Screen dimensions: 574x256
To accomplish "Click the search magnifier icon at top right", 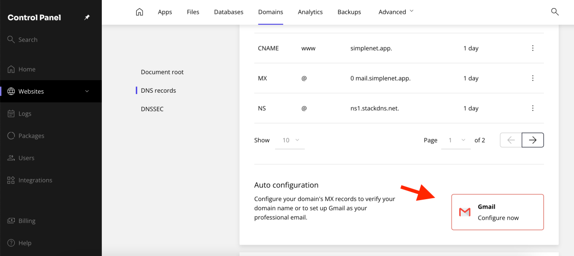I will [555, 12].
